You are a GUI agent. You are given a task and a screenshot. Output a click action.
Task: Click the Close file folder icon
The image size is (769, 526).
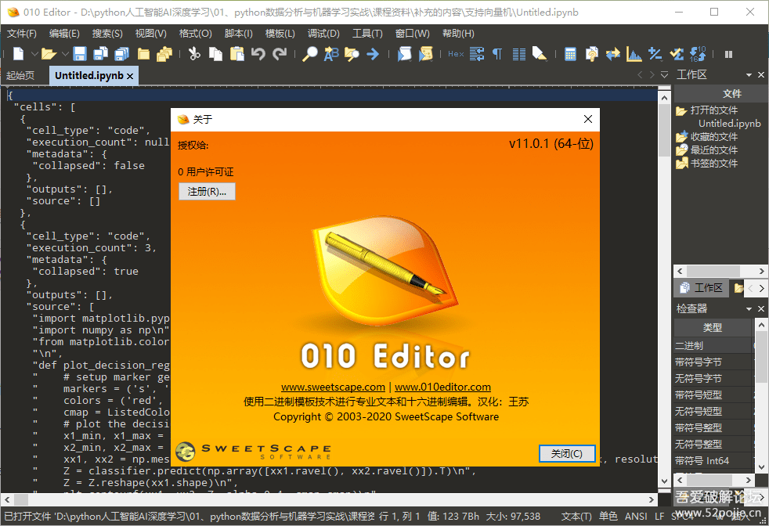(x=143, y=53)
